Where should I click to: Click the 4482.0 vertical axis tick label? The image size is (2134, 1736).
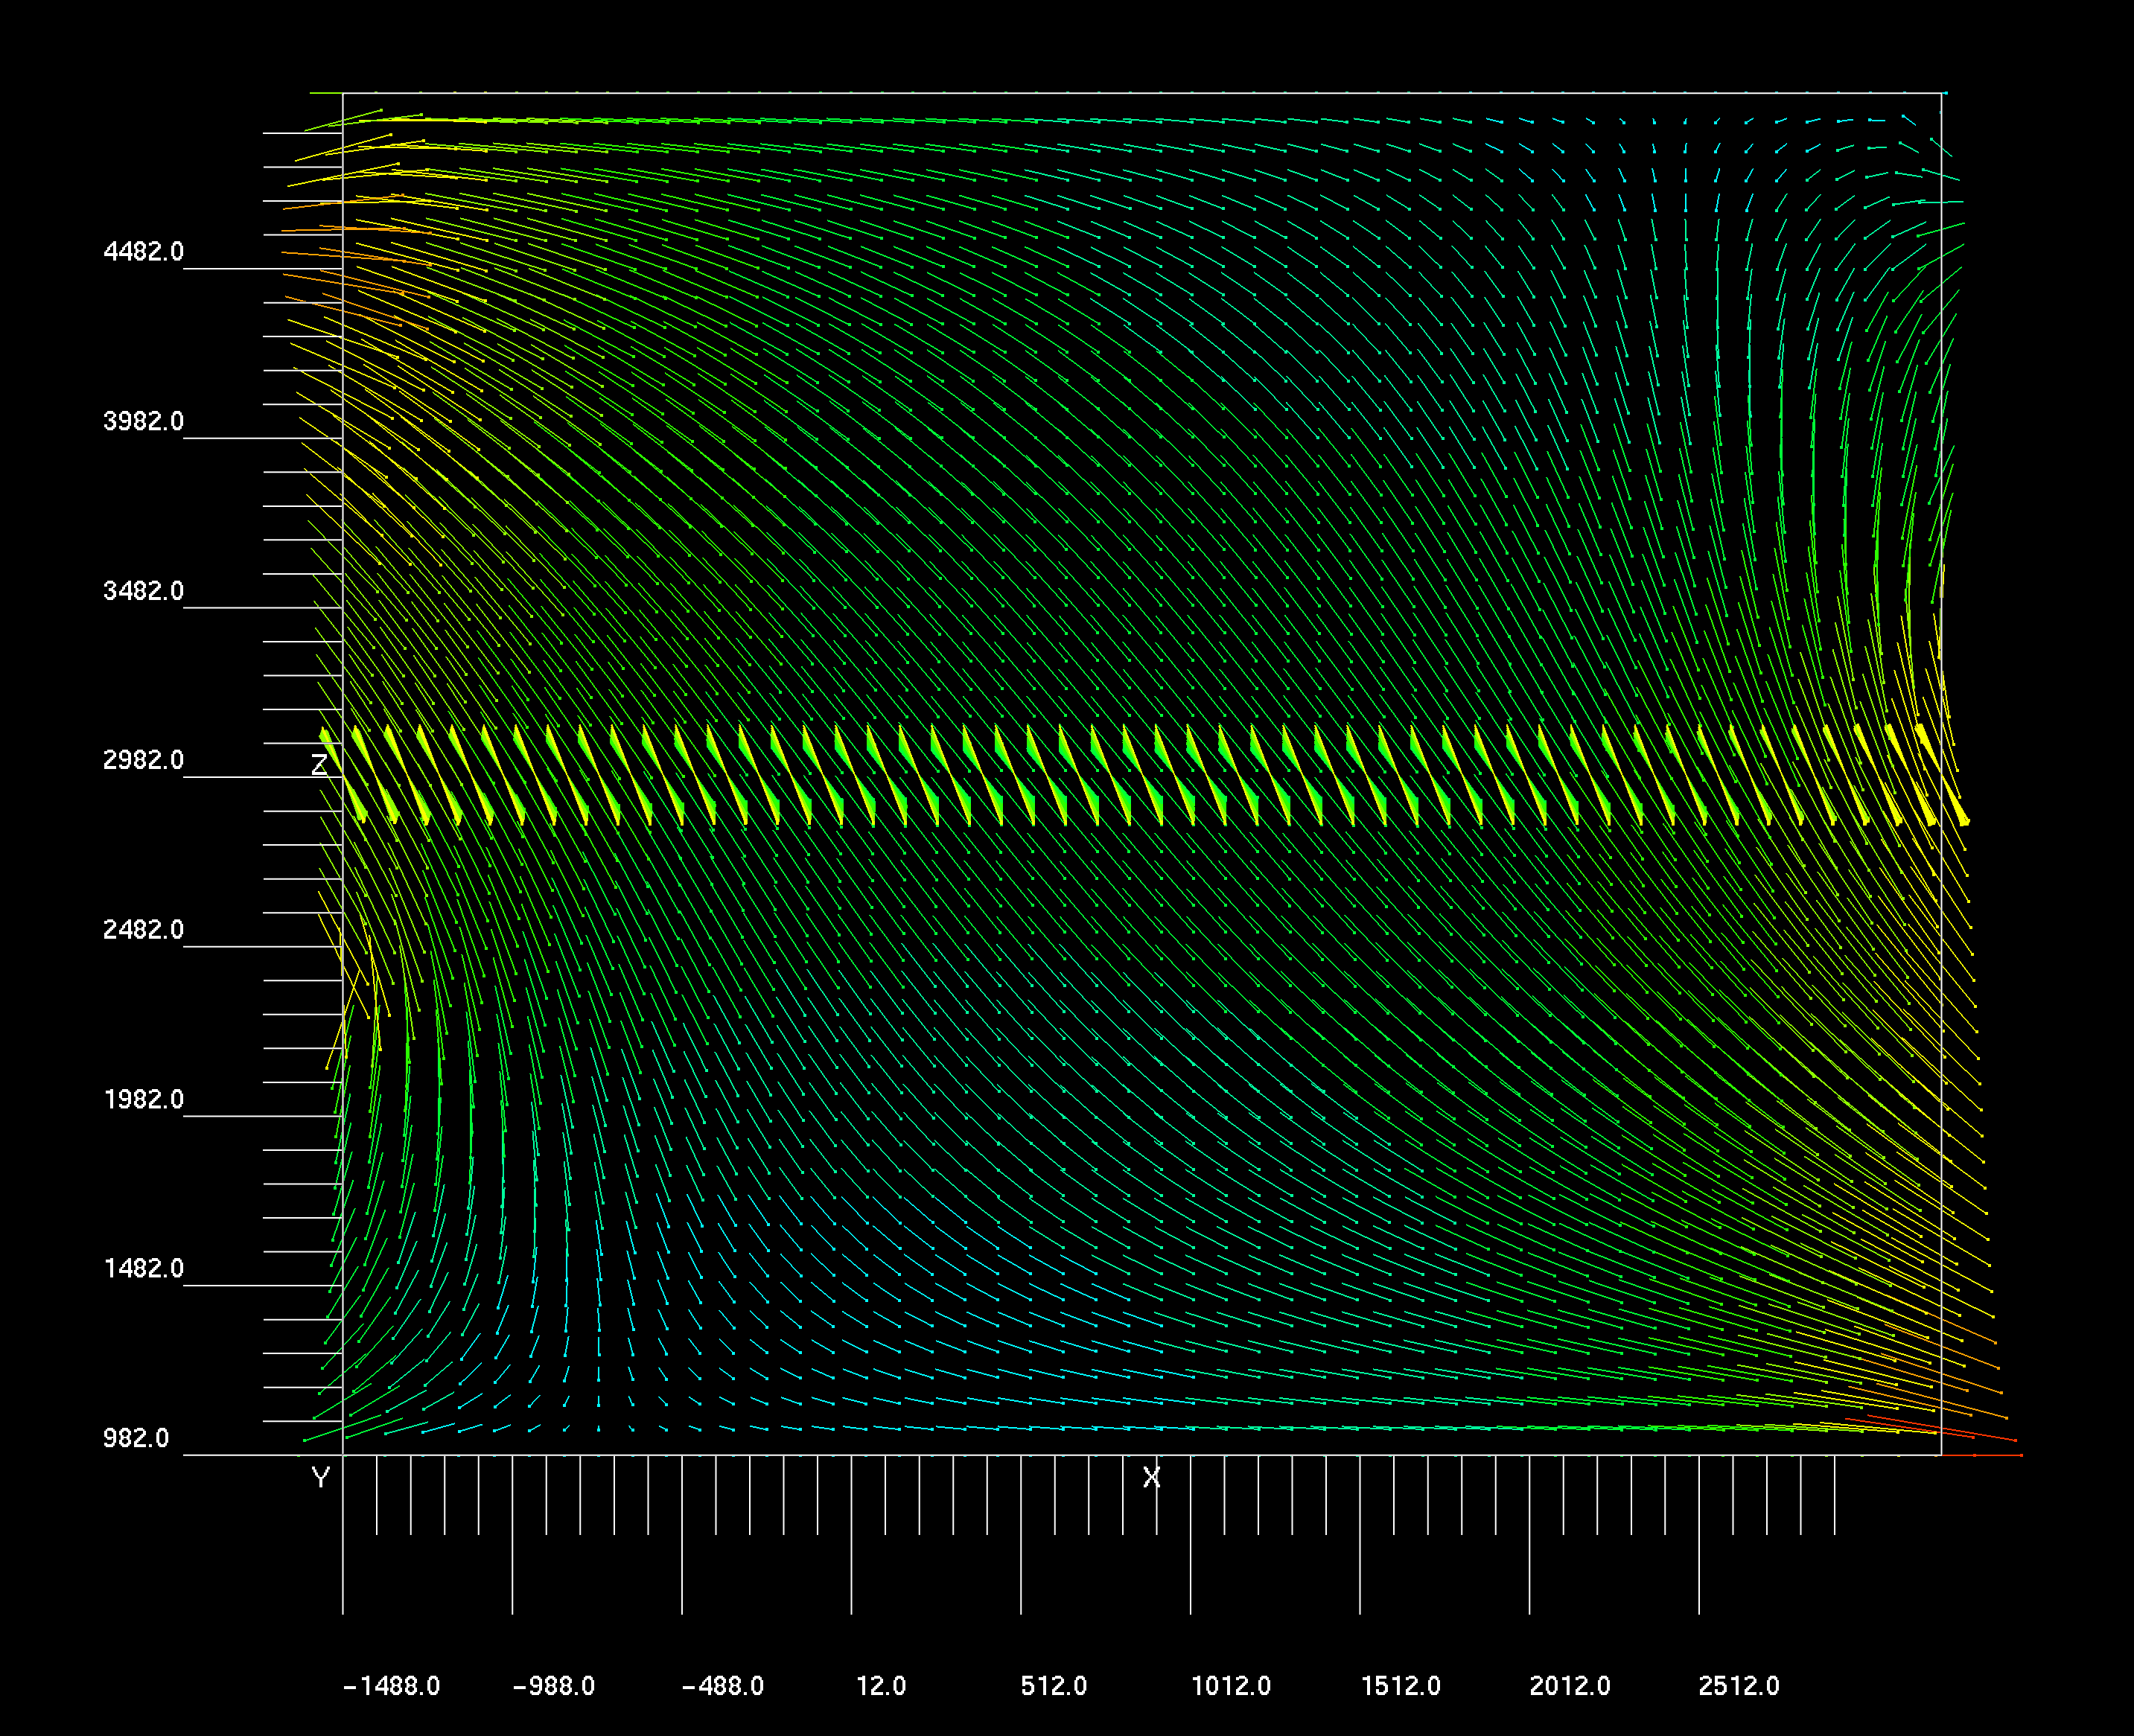pos(145,252)
